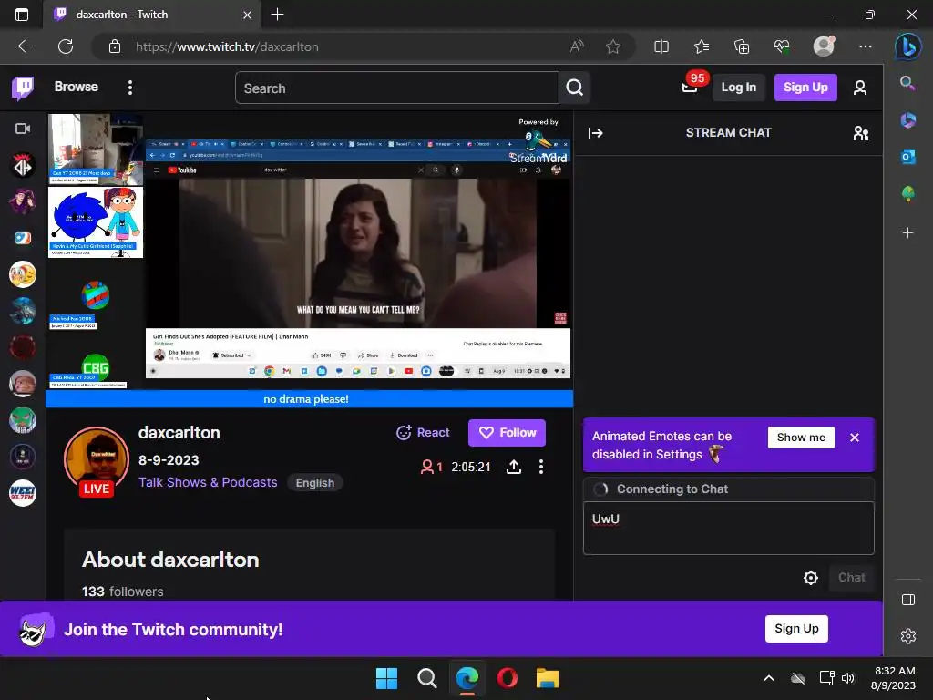Open Edge settings and more ellipsis menu
This screenshot has width=933, height=700.
click(x=866, y=46)
